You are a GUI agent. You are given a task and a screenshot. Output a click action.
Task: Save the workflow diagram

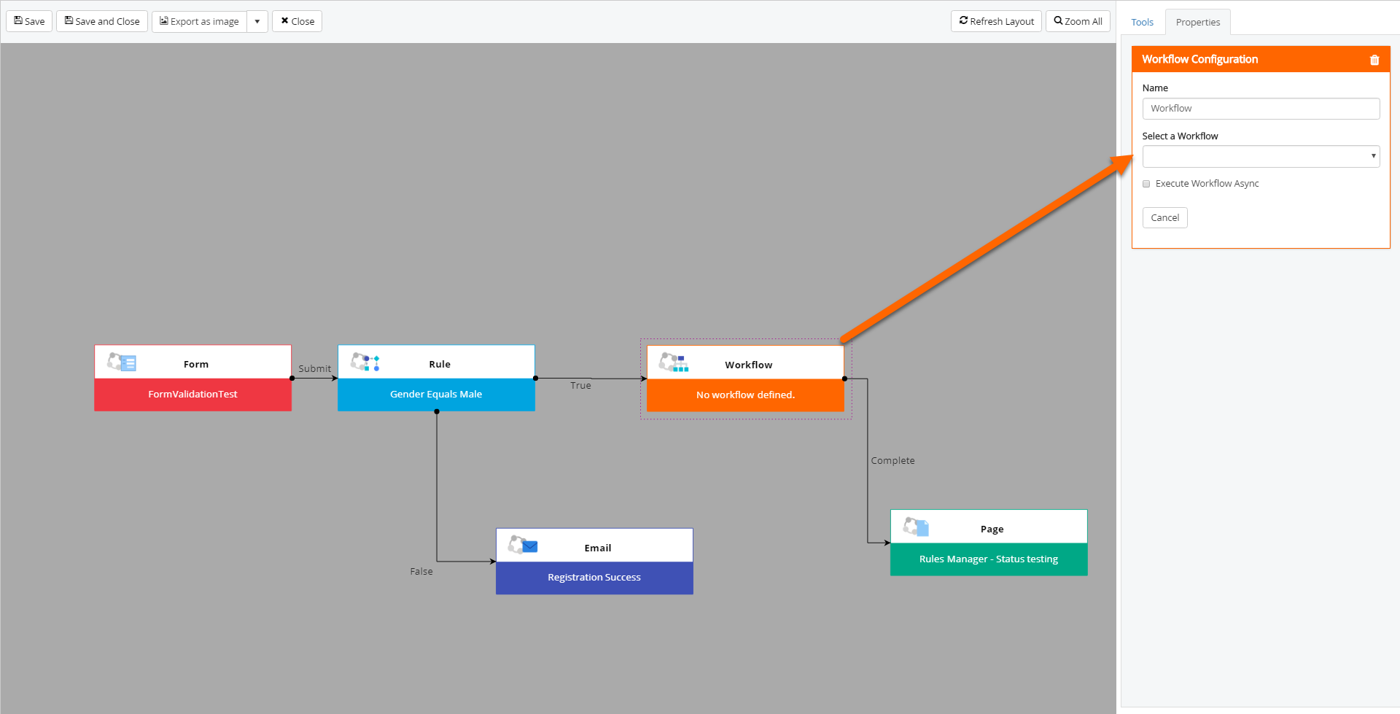point(29,21)
